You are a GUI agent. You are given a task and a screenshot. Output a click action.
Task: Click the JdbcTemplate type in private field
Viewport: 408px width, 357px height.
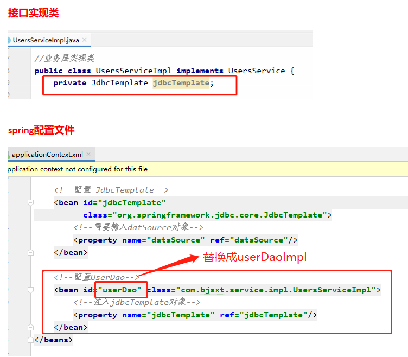(x=119, y=83)
